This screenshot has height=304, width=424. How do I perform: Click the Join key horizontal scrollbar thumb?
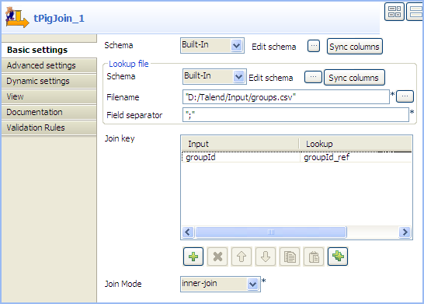[x=271, y=232]
